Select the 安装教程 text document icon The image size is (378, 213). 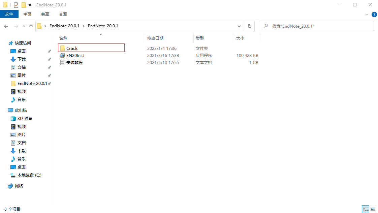tap(62, 62)
